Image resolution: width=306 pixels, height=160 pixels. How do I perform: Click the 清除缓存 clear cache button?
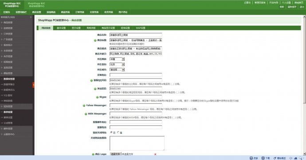click(292, 7)
